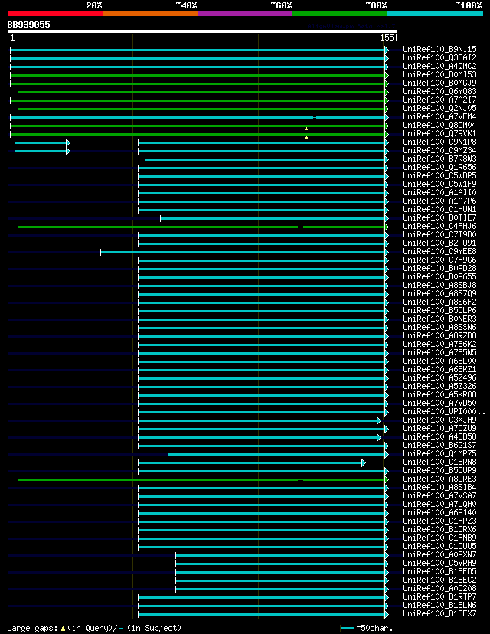Image resolution: width=490 pixels, height=634 pixels.
Task: Select the UniRef100_C7T9B0 label
Action: pos(439,234)
